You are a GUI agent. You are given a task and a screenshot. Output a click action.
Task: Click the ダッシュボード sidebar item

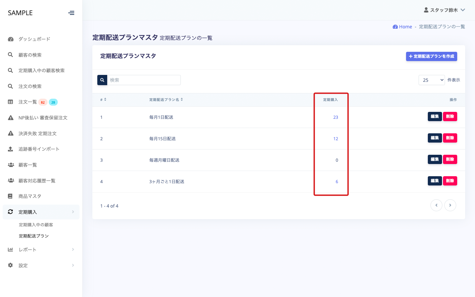(34, 39)
